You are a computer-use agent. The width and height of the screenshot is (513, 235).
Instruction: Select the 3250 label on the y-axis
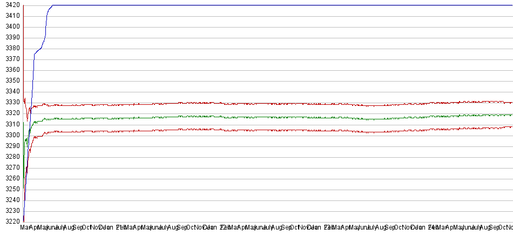(x=10, y=189)
